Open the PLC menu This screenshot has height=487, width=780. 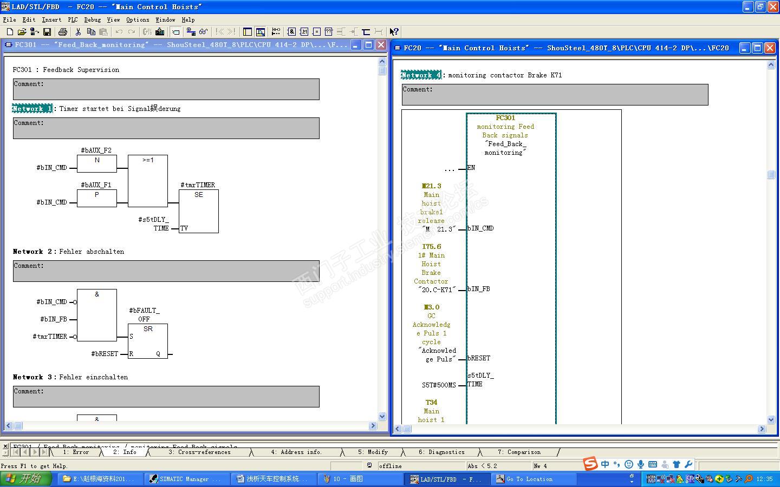point(73,19)
